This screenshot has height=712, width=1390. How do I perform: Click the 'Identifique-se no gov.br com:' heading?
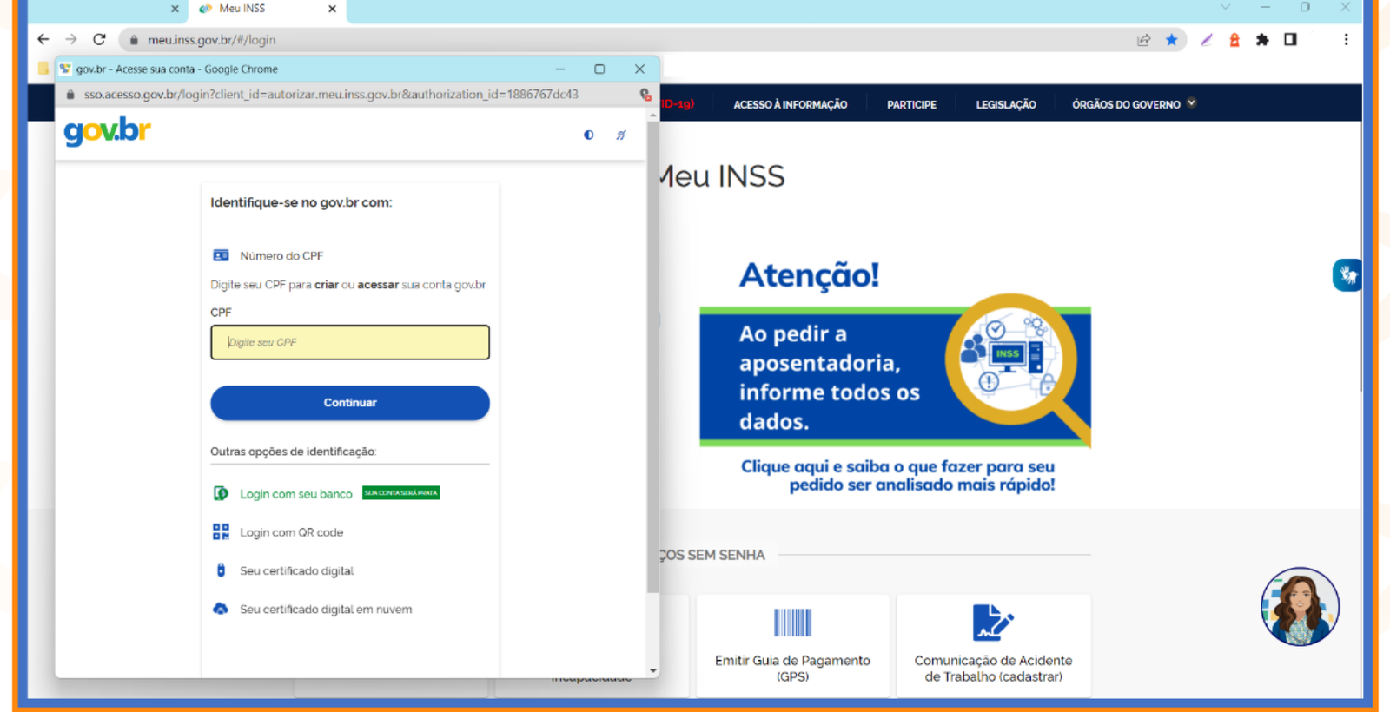point(301,202)
